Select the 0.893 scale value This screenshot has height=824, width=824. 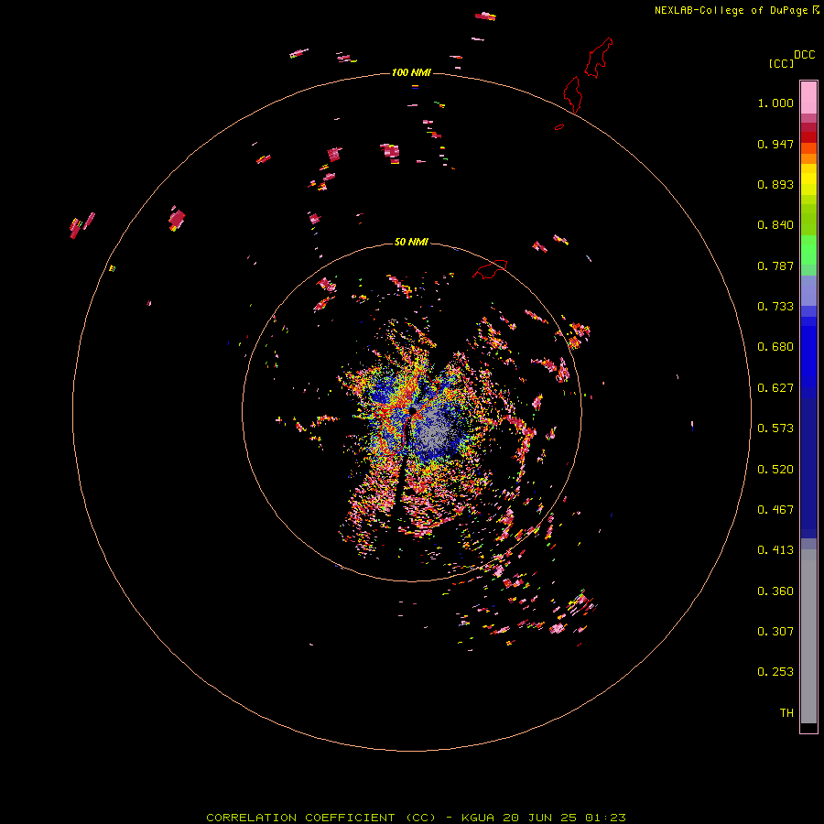point(775,184)
